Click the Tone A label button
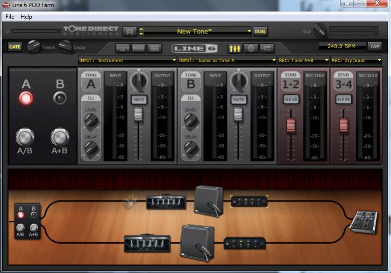The width and height of the screenshot is (391, 273). point(91,81)
